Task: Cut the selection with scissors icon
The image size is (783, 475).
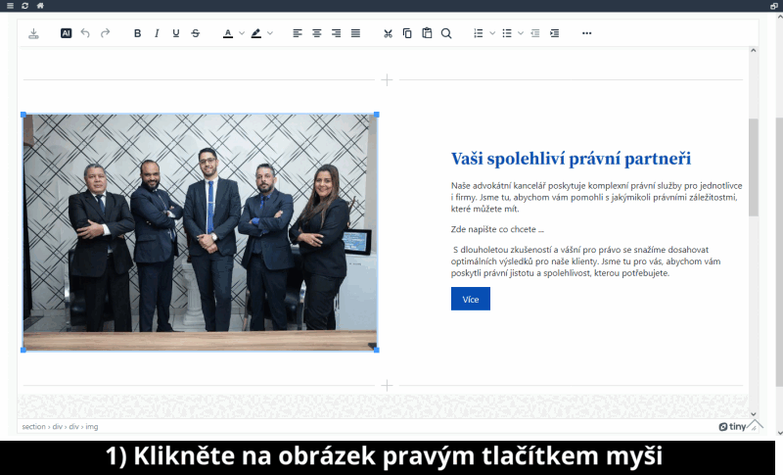Action: point(388,33)
